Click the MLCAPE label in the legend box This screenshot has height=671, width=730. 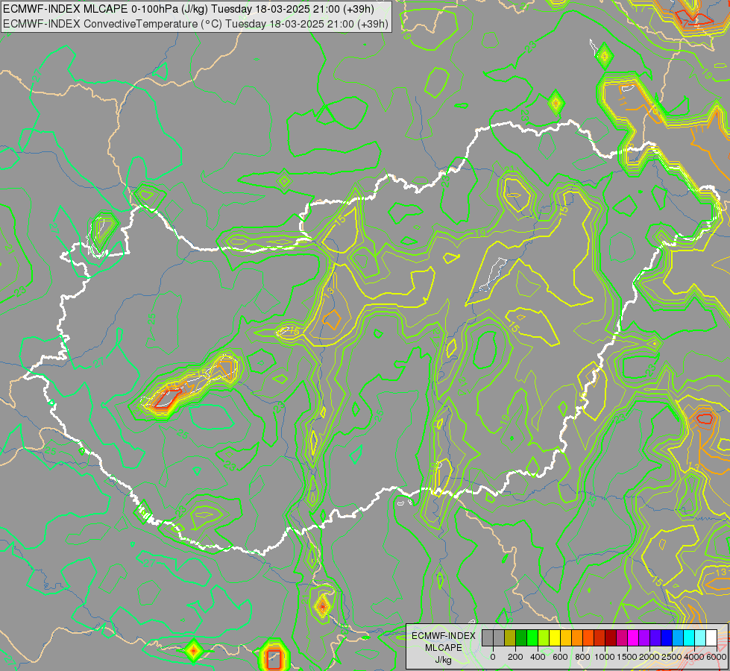tap(444, 648)
